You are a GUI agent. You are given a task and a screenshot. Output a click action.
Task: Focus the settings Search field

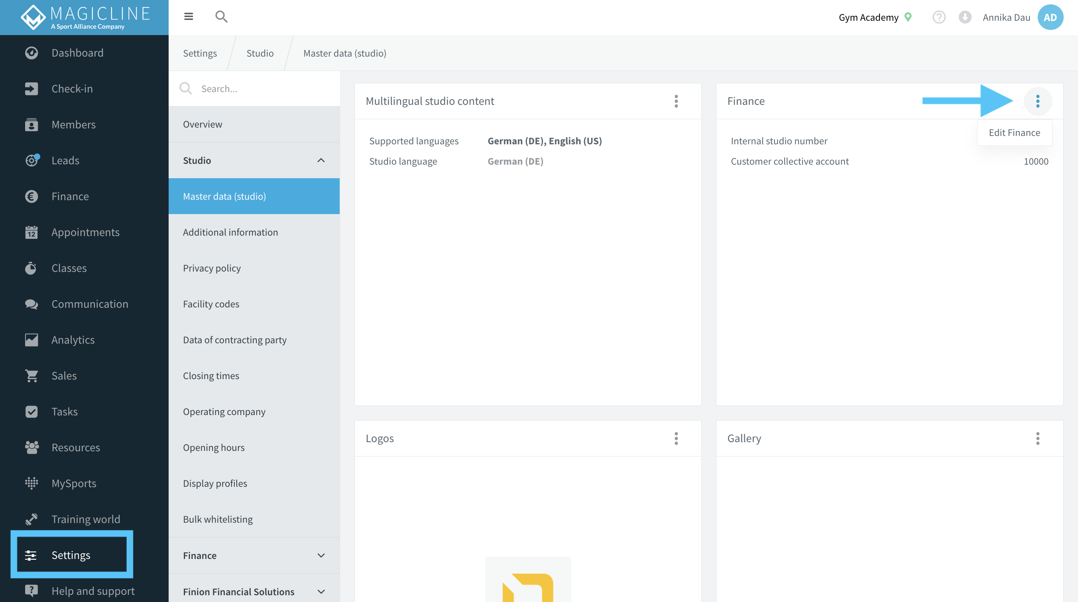(x=254, y=89)
